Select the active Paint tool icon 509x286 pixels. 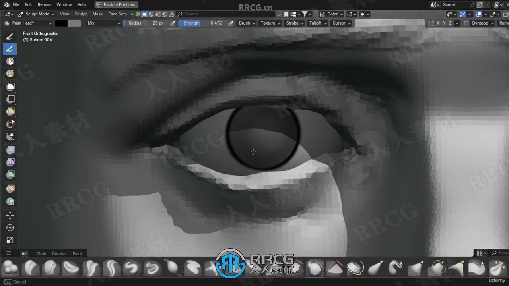[10, 49]
